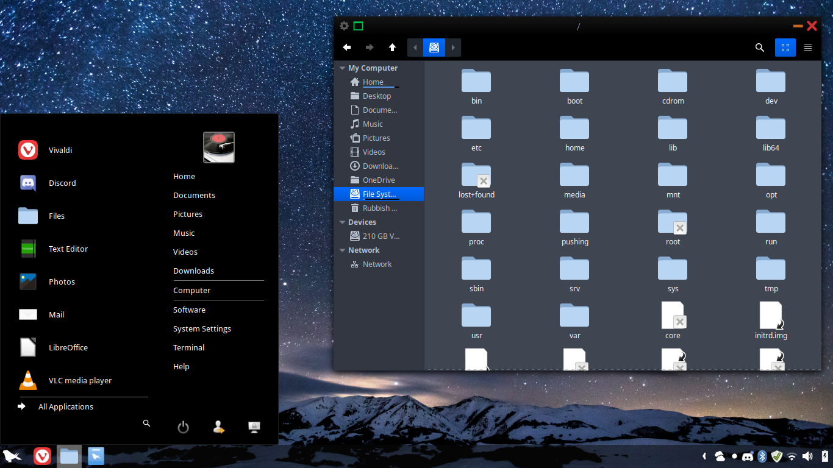
Task: Collapse the My Computer section
Action: [x=342, y=68]
